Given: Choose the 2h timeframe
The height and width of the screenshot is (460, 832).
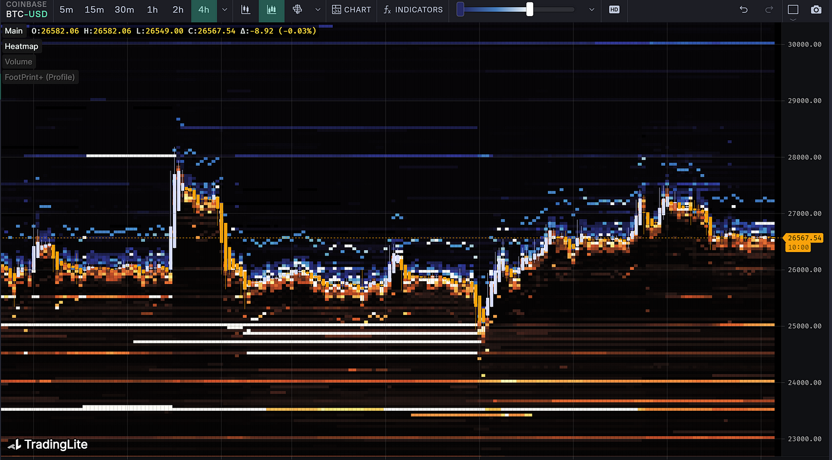Looking at the screenshot, I should tap(178, 10).
